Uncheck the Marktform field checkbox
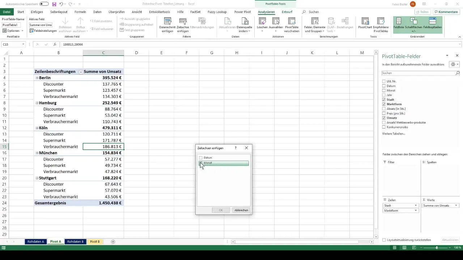The height and width of the screenshot is (260, 463). [384, 104]
